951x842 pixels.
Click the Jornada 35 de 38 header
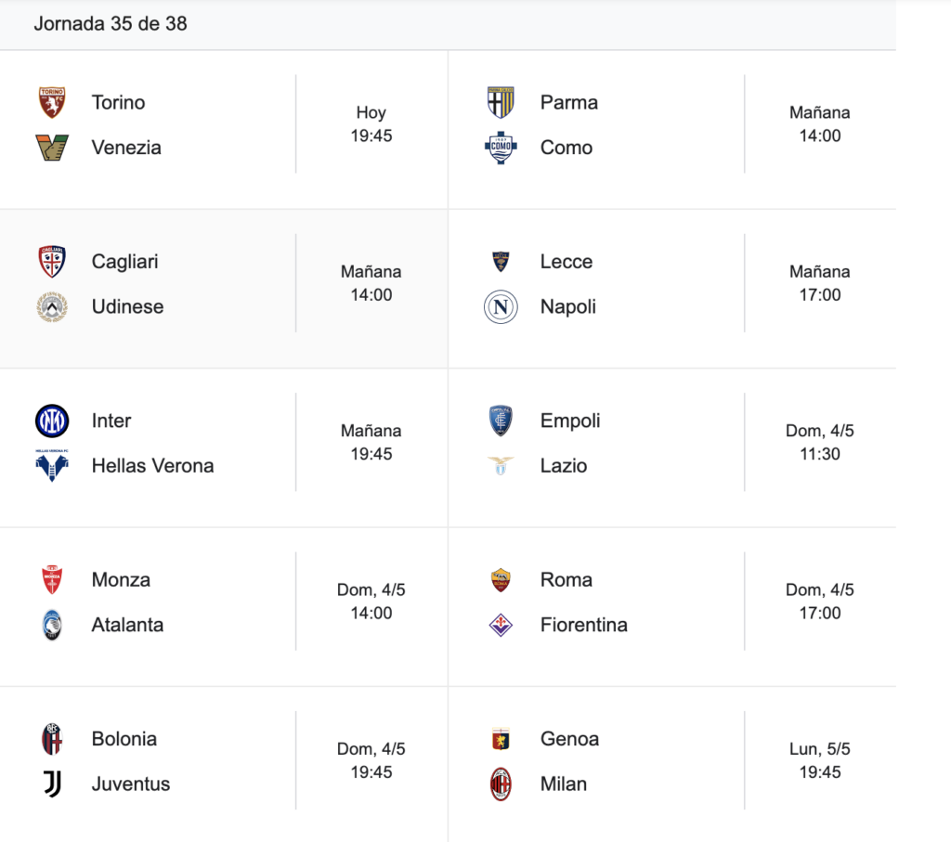[x=111, y=23]
